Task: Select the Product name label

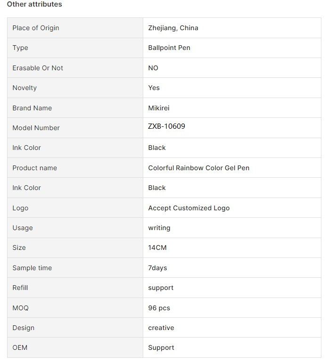Action: (34, 168)
